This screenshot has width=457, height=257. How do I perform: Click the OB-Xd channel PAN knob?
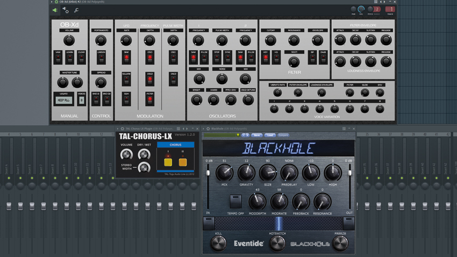(x=353, y=9)
